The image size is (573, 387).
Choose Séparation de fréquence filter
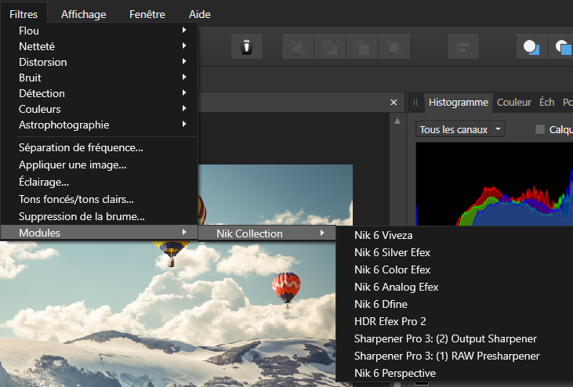(100, 147)
